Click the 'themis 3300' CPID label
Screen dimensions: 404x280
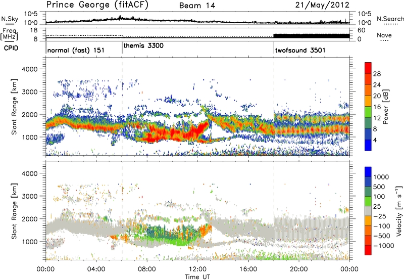tap(143, 45)
